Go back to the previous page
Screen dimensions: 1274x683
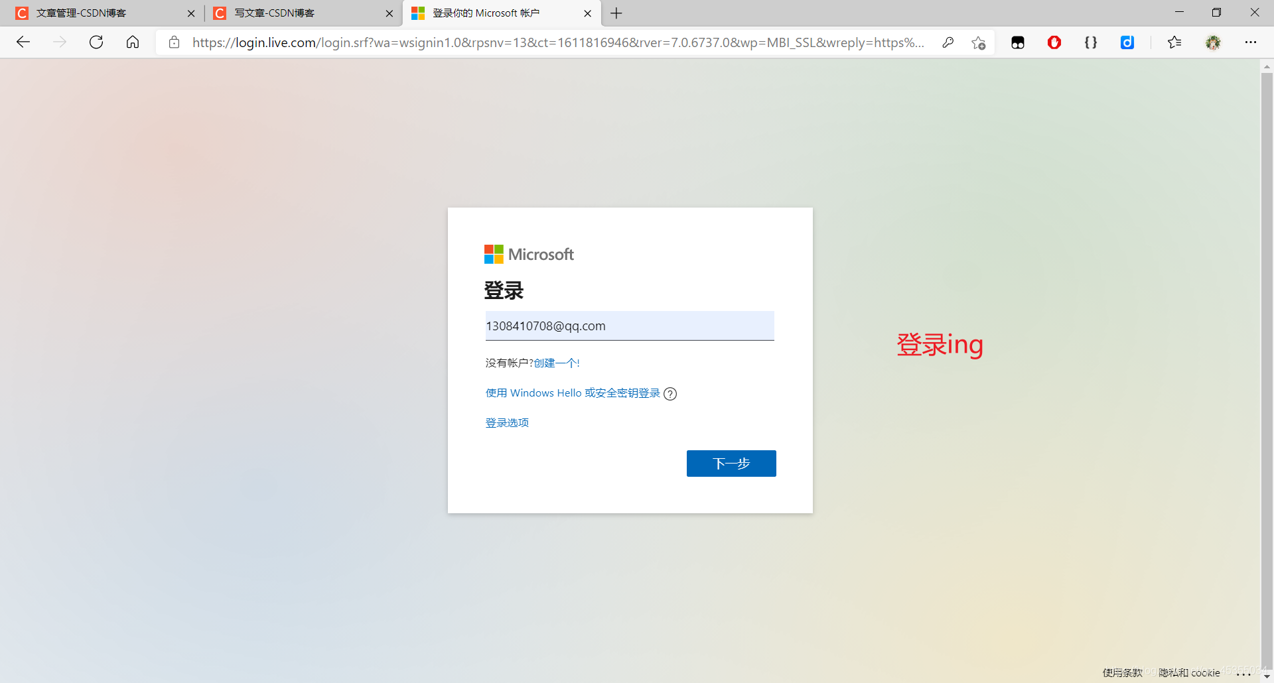point(23,42)
